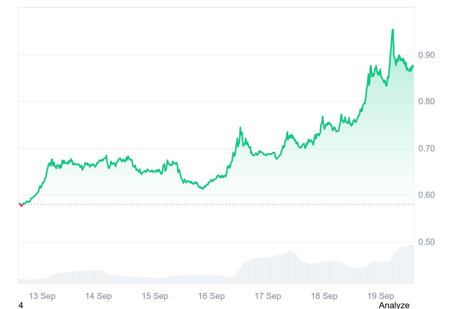464x309 pixels.
Task: Select the 16 Sep date label
Action: tap(212, 296)
